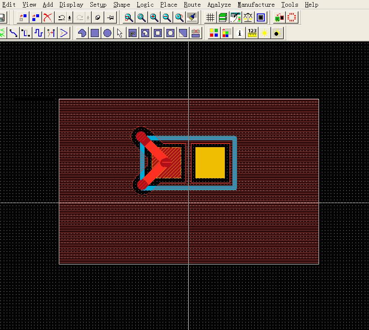Screen dimensions: 369x330
Task: Click the Copy tool icon
Action: (36, 17)
